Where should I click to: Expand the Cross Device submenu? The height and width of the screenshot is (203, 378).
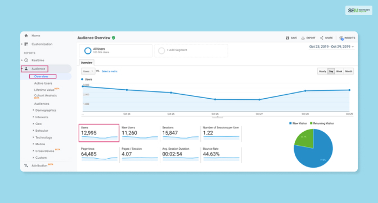tap(33, 151)
